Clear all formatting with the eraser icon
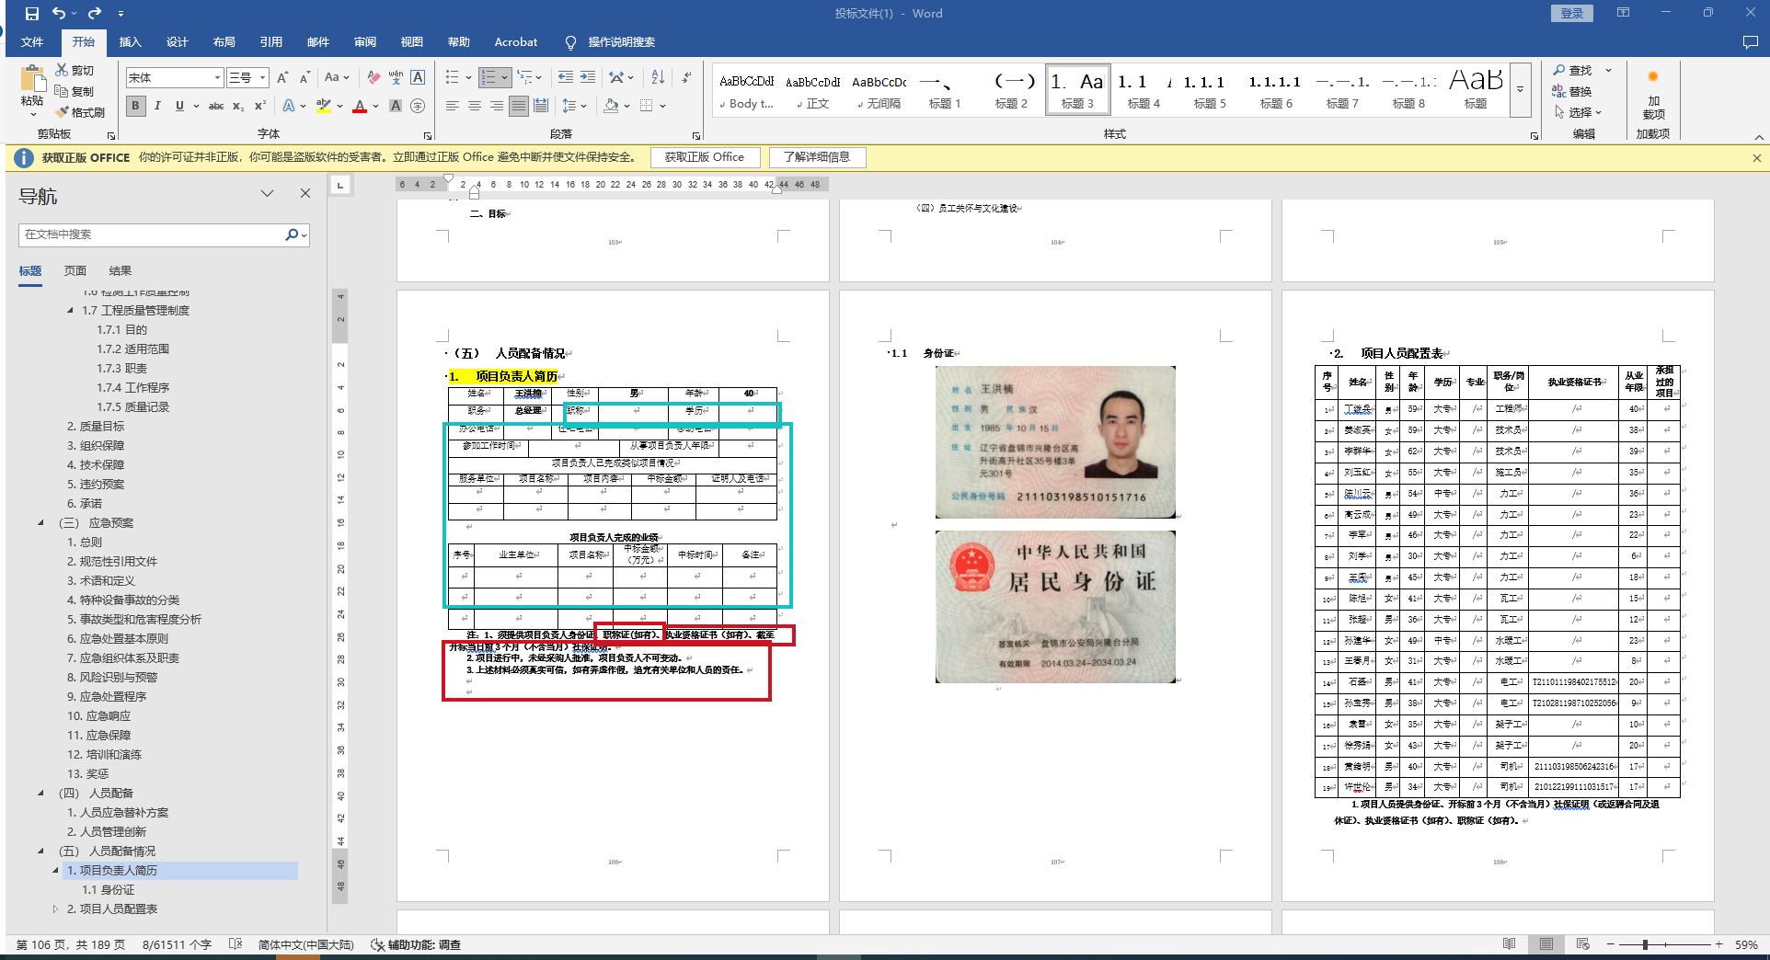This screenshot has height=960, width=1770. [374, 78]
